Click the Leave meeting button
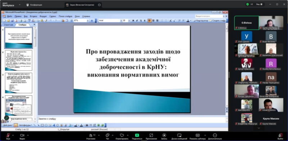The width and height of the screenshot is (288, 141). point(280,136)
